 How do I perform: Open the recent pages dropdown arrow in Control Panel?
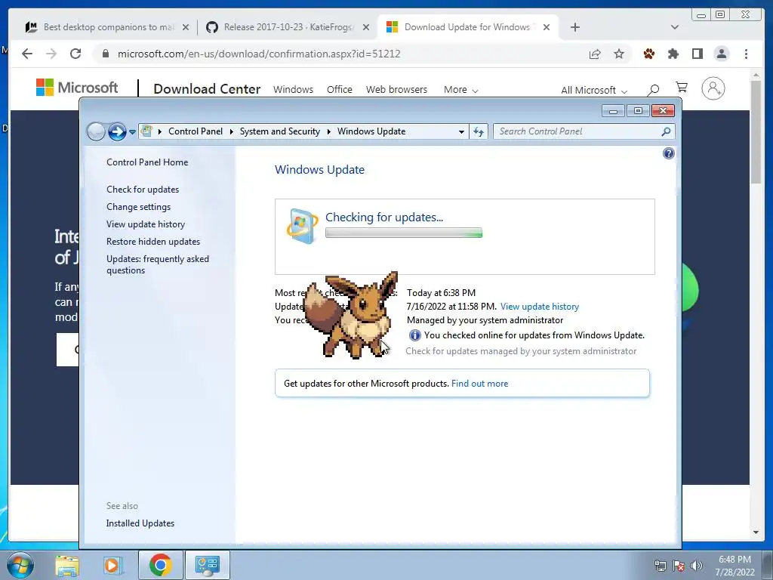tap(132, 132)
